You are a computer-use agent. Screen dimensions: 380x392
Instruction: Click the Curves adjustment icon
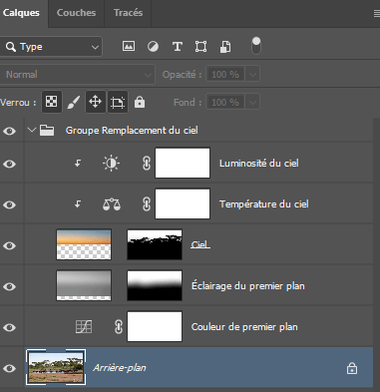[x=84, y=326]
